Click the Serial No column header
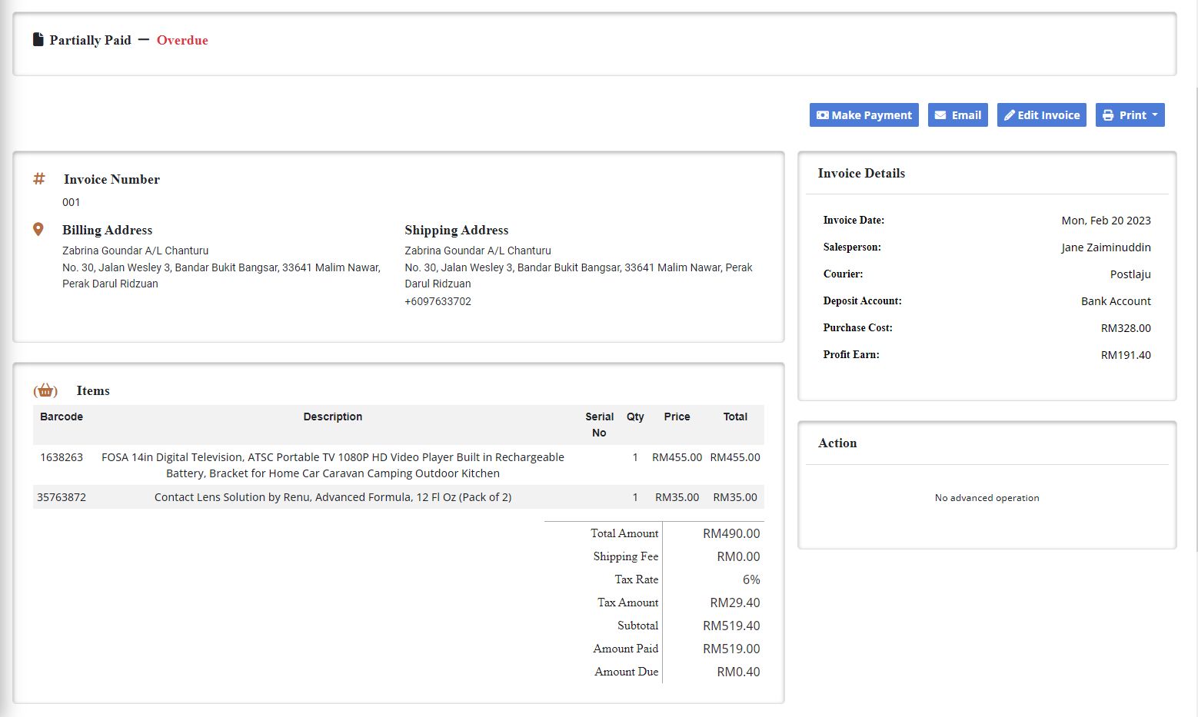 [599, 424]
